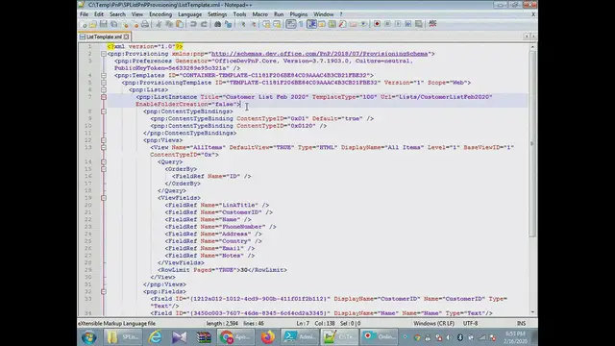Toggle Show All Characters pilcrow icon
Screen dimensions: 615x346
click(x=301, y=24)
